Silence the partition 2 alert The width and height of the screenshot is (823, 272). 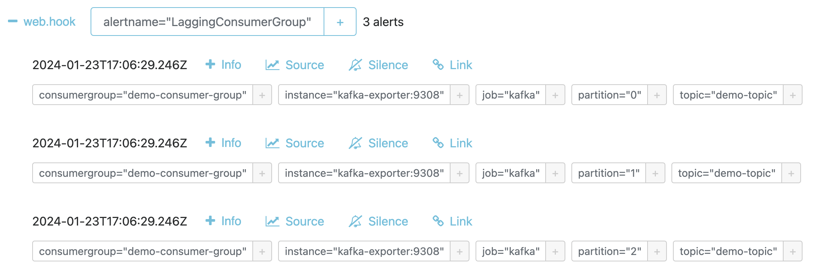tap(378, 221)
